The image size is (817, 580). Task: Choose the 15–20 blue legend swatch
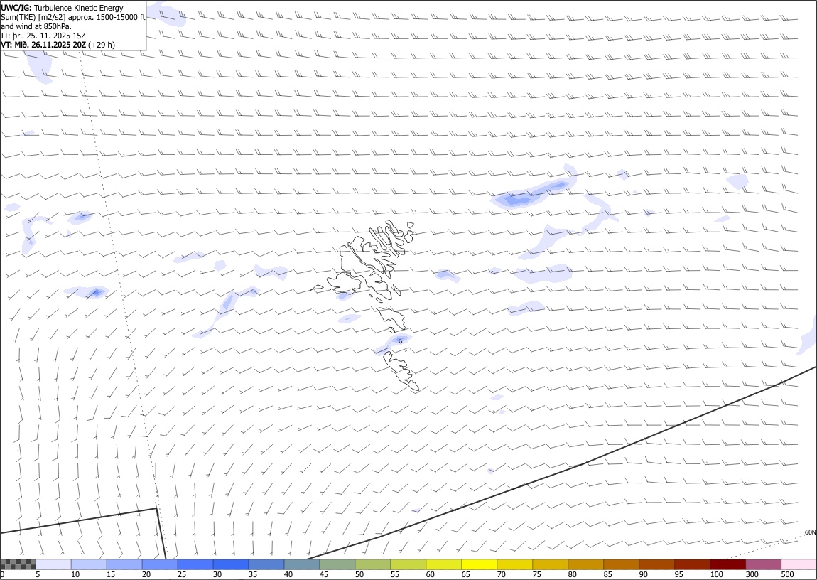124,564
